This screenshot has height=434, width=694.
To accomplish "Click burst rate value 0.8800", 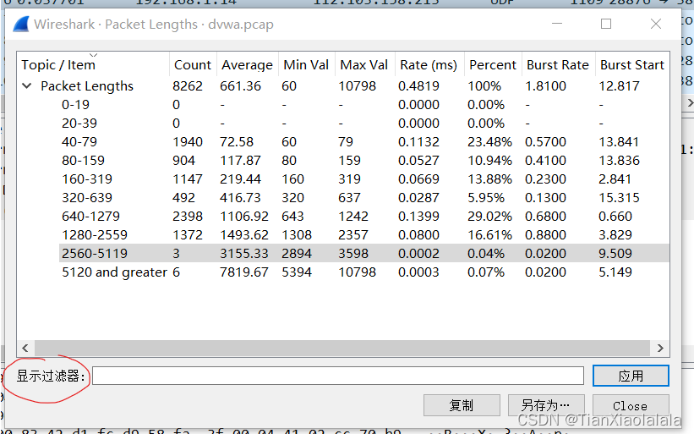I will (545, 234).
